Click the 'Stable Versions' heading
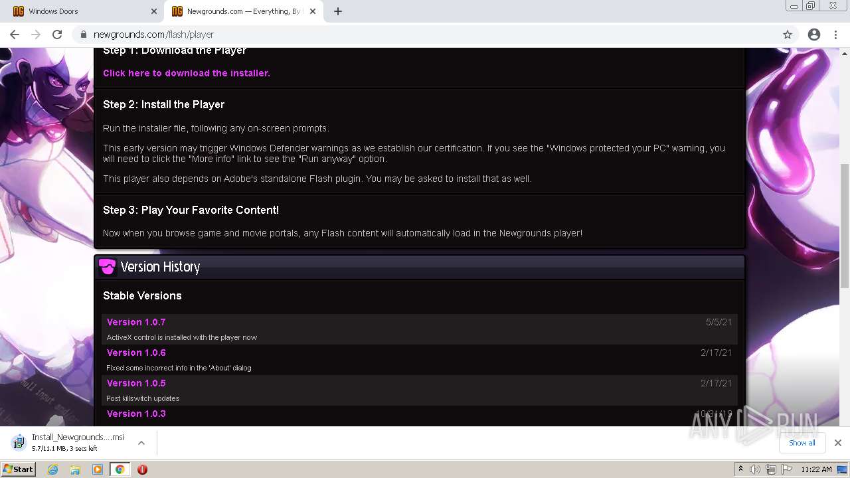 point(142,296)
